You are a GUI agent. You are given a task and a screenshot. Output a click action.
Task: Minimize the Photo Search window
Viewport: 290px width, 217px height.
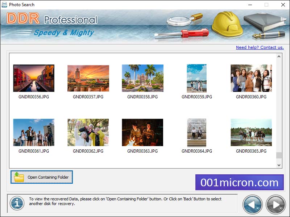click(x=249, y=5)
